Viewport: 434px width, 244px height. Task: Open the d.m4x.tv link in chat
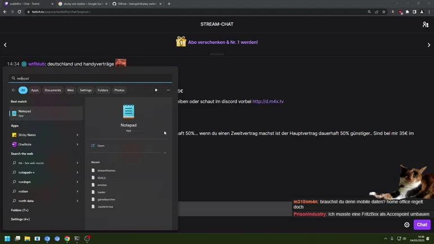[268, 102]
